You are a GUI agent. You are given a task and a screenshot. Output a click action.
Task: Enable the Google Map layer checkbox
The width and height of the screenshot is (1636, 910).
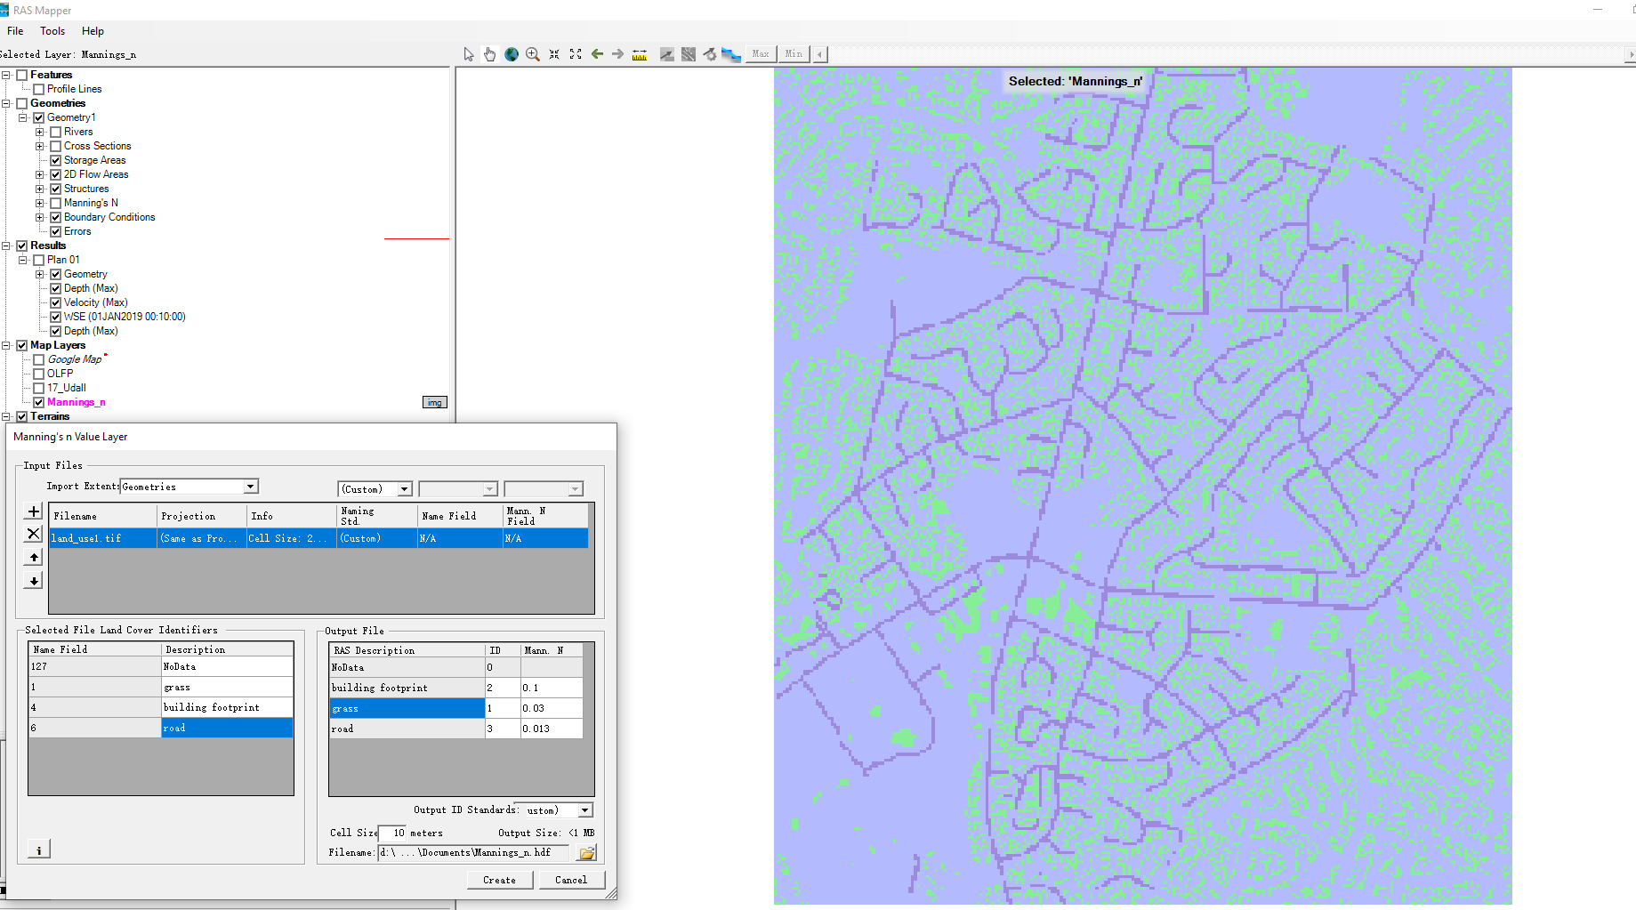point(38,359)
